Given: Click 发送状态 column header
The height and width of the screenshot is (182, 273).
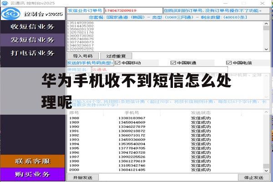Looking at the screenshot, I should (x=201, y=113).
